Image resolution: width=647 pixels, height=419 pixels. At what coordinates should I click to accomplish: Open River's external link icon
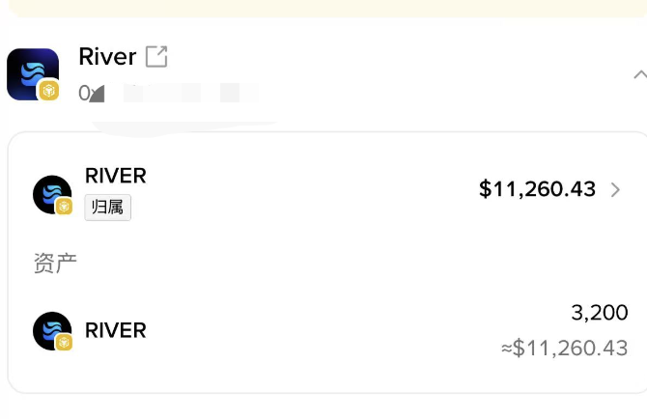click(x=156, y=57)
